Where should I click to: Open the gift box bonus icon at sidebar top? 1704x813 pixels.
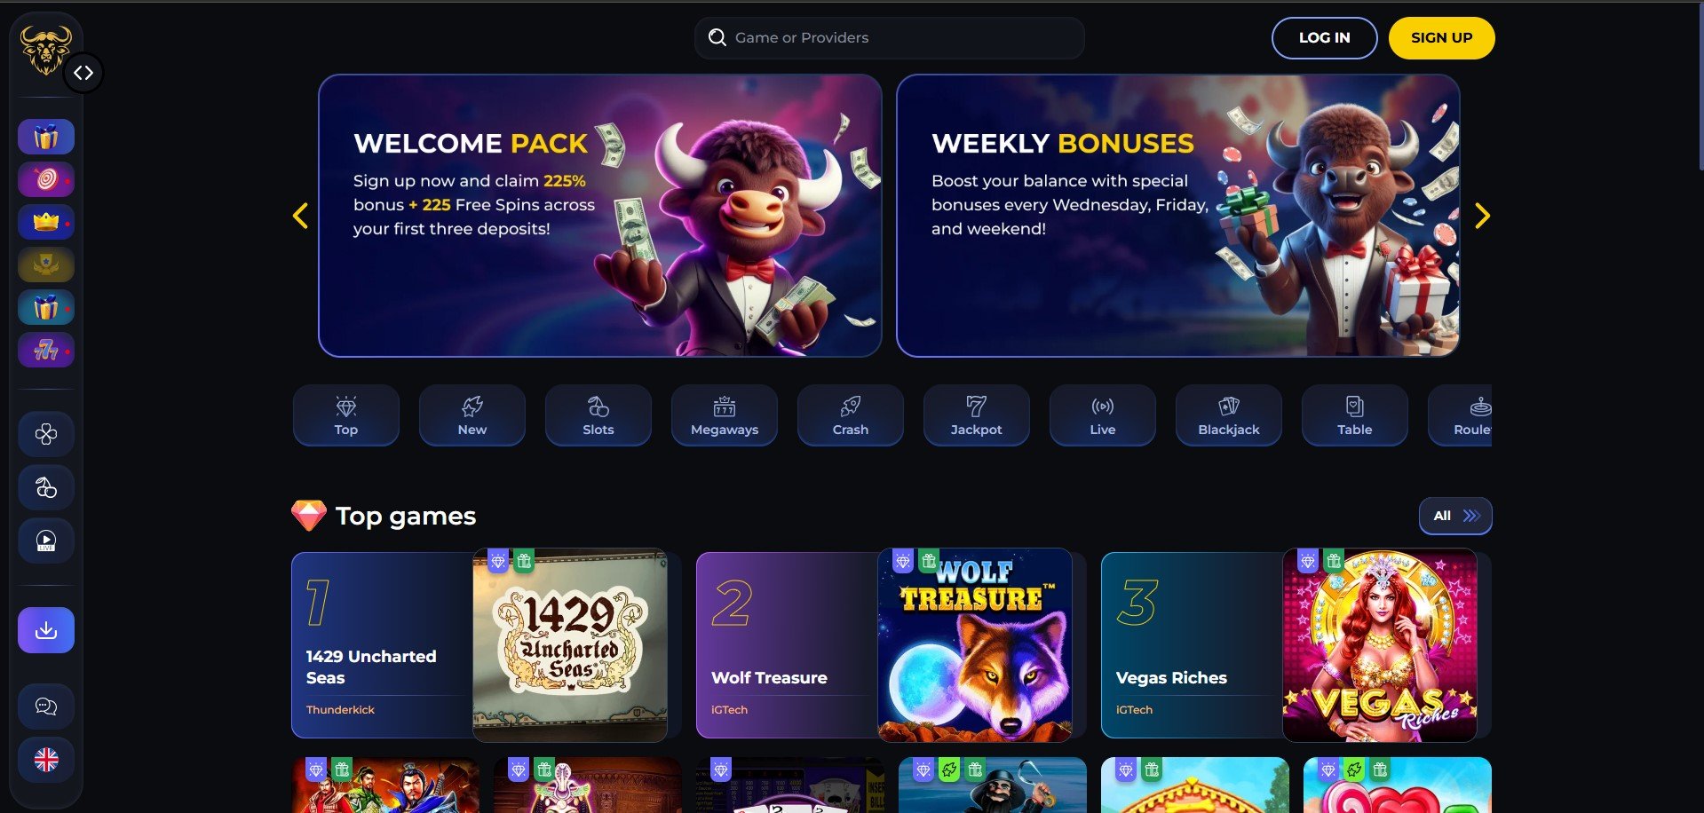(46, 137)
